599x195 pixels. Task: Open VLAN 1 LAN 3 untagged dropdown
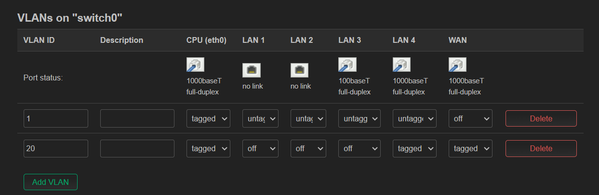click(x=359, y=118)
